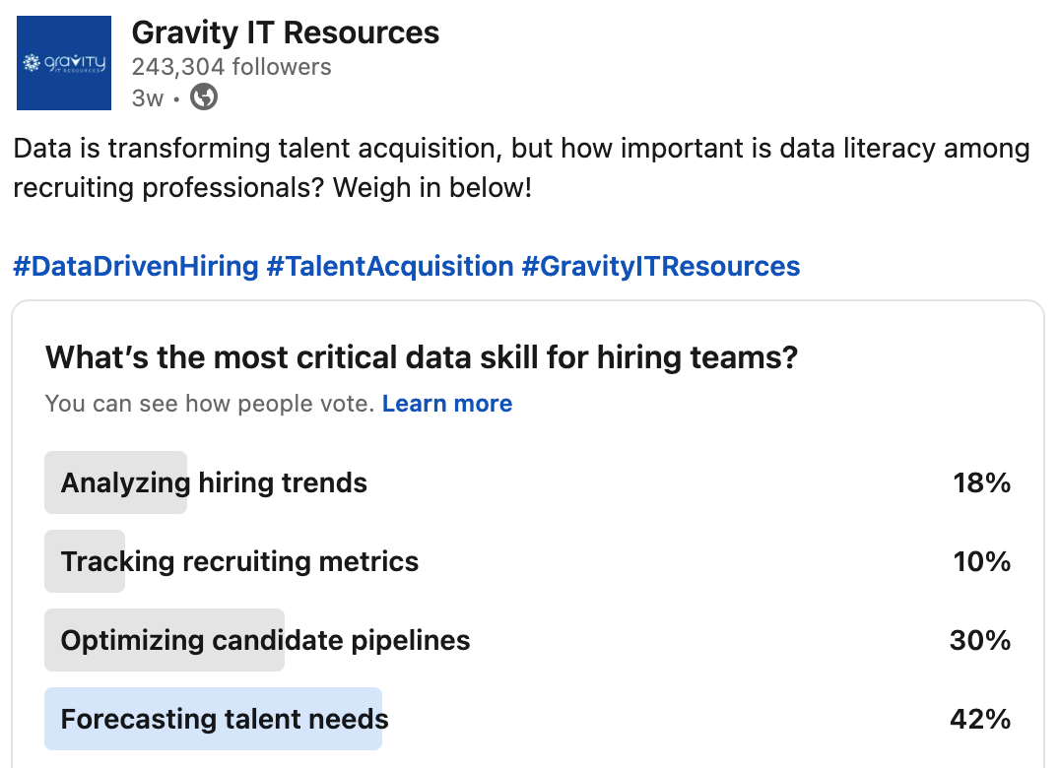This screenshot has width=1060, height=768.
Task: Open the Gravity IT Resources company name
Action: [x=286, y=32]
